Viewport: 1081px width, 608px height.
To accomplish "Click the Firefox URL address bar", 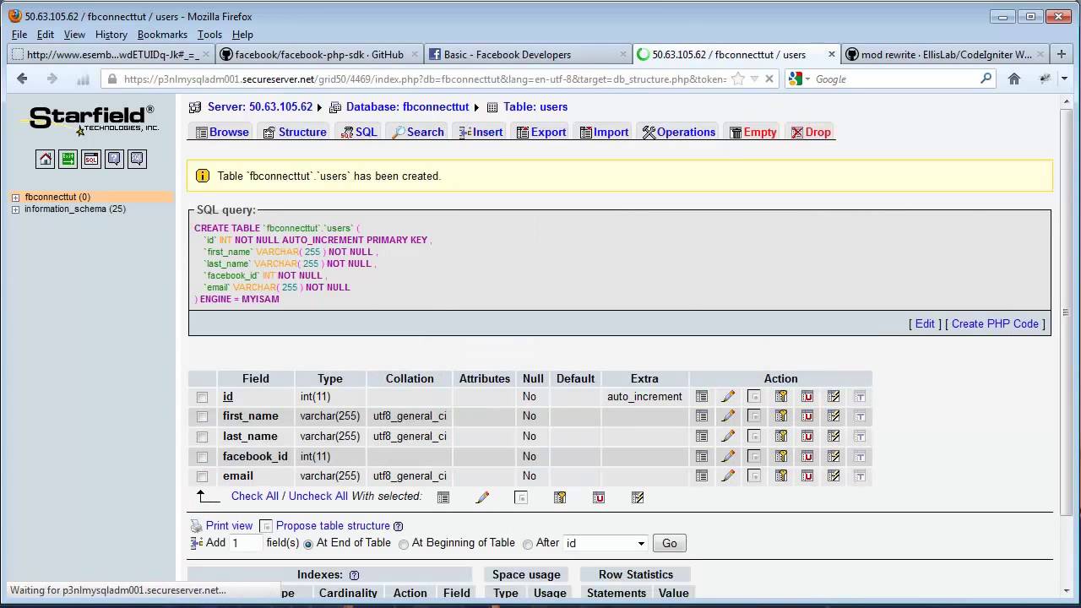I will click(x=424, y=79).
